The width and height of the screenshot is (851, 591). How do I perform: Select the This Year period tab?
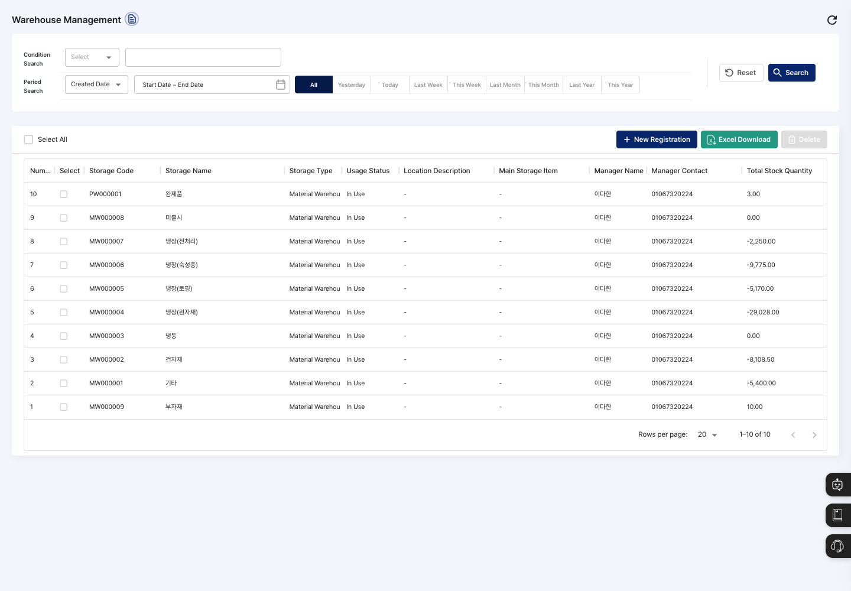621,85
